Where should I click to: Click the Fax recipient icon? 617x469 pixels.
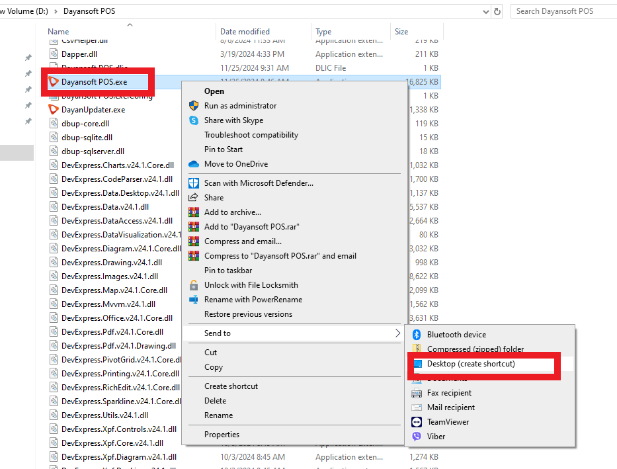(x=417, y=393)
